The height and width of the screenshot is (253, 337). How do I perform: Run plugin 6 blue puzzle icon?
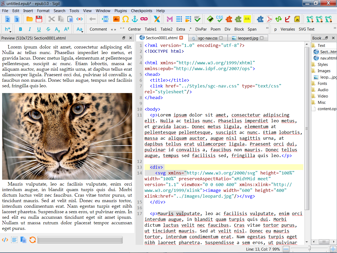pyautogui.click(x=260, y=19)
